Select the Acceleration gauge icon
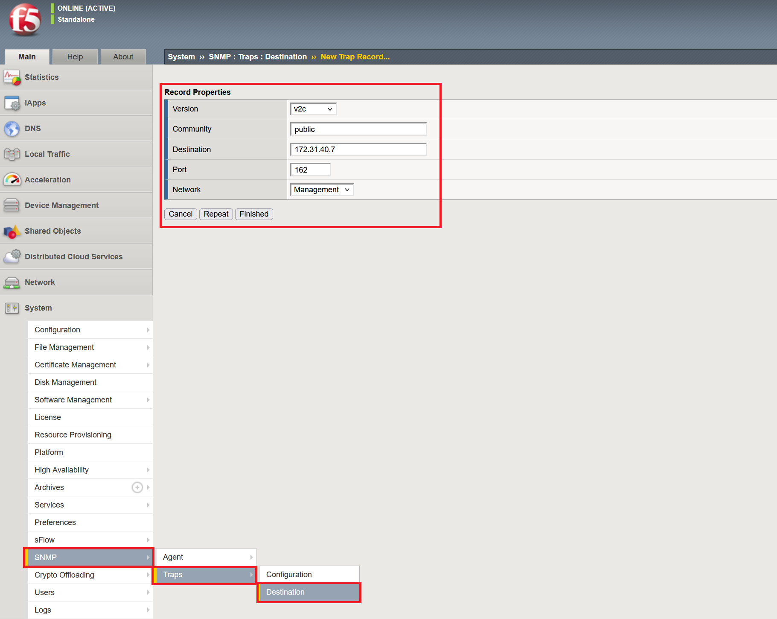Image resolution: width=777 pixels, height=619 pixels. tap(12, 179)
